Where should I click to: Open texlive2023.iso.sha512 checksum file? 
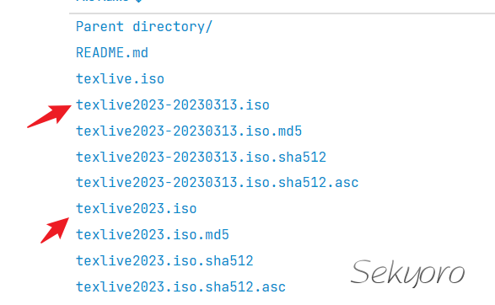click(164, 261)
